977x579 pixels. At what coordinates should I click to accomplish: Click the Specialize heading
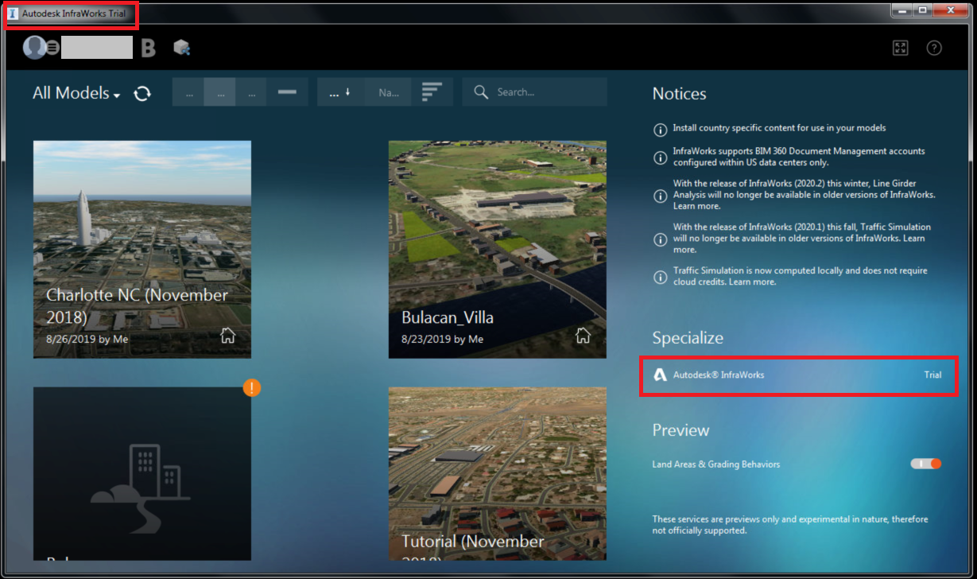pyautogui.click(x=688, y=338)
